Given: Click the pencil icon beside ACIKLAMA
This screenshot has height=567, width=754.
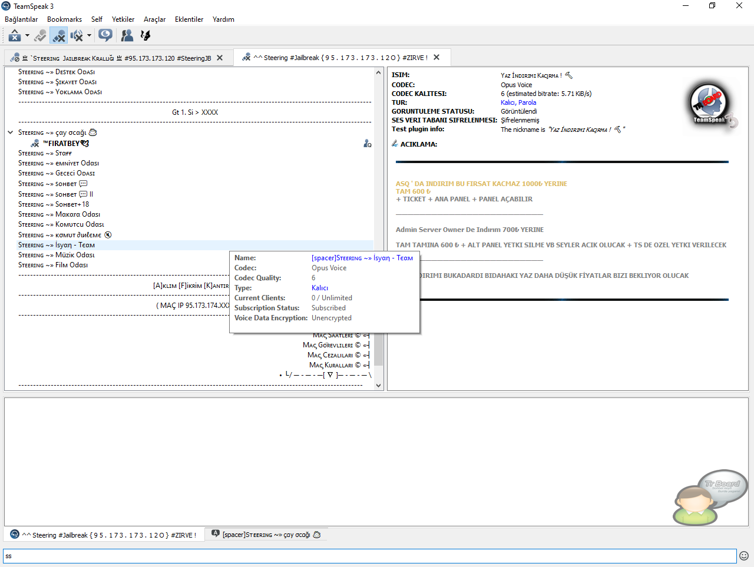Looking at the screenshot, I should coord(395,144).
